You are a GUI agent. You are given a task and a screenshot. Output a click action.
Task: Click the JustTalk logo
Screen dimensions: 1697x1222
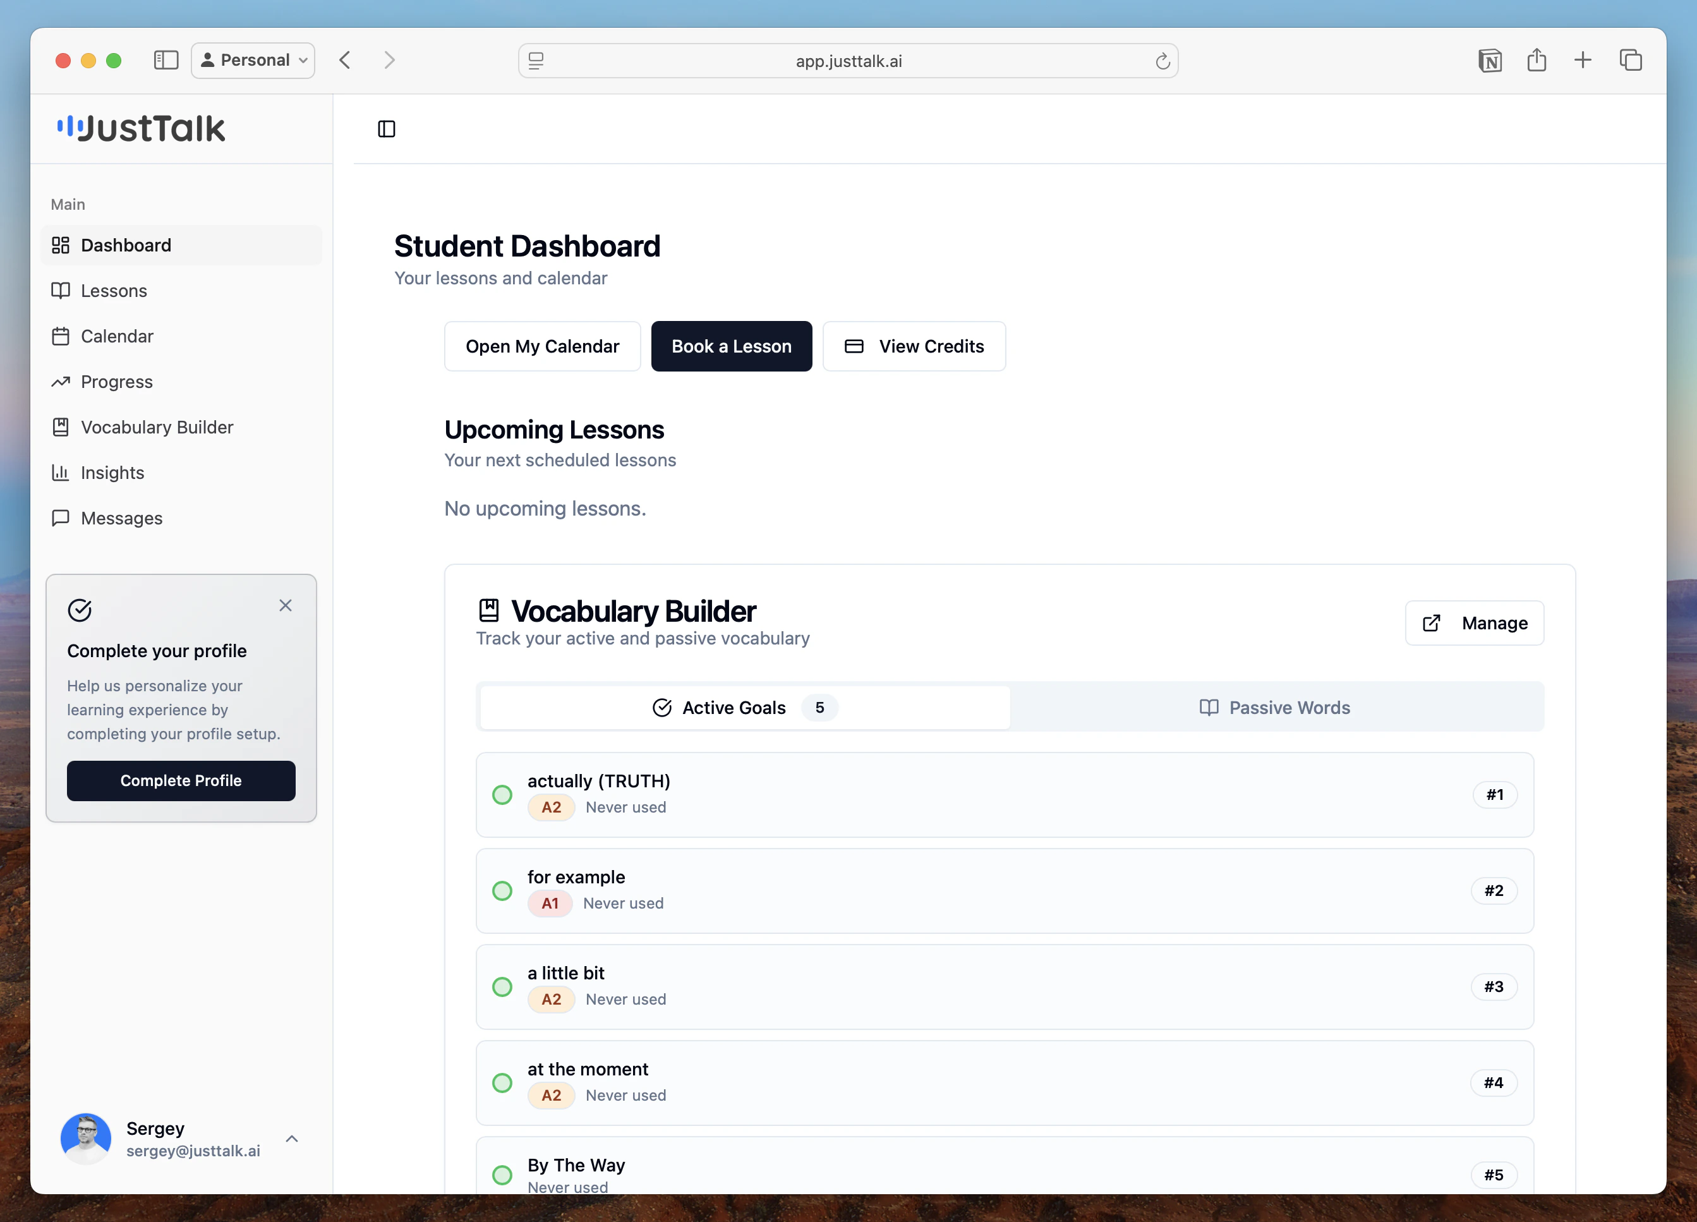coord(141,128)
